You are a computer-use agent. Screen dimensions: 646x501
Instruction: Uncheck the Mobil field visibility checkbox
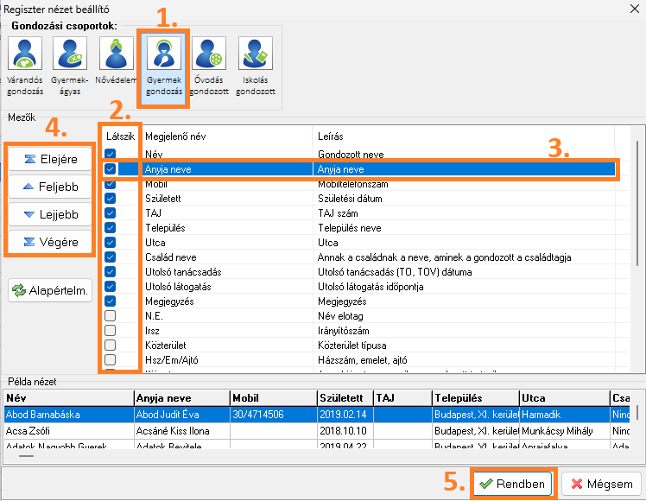[111, 185]
